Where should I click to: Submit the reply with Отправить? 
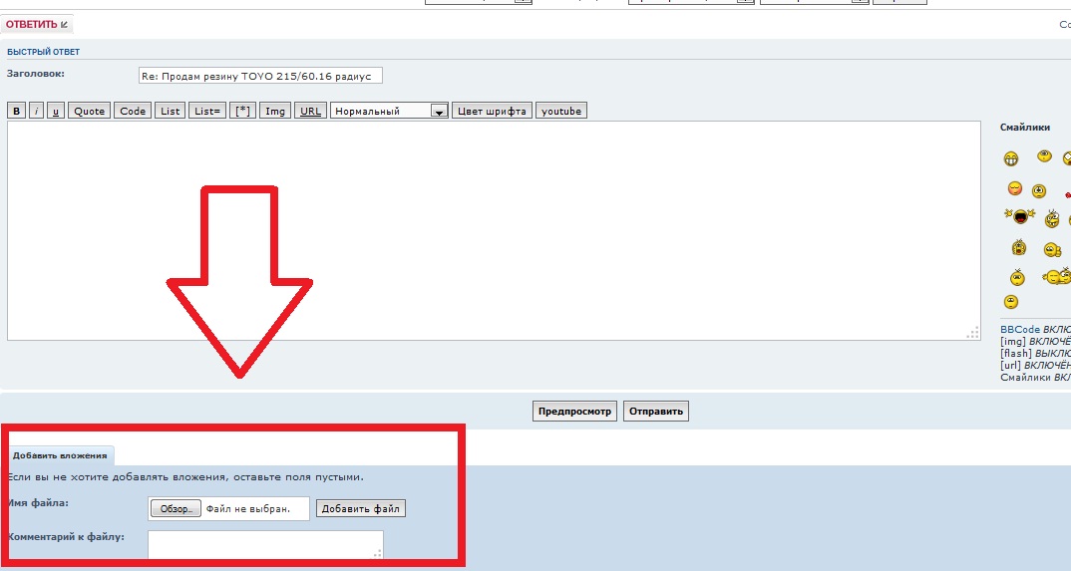point(655,411)
